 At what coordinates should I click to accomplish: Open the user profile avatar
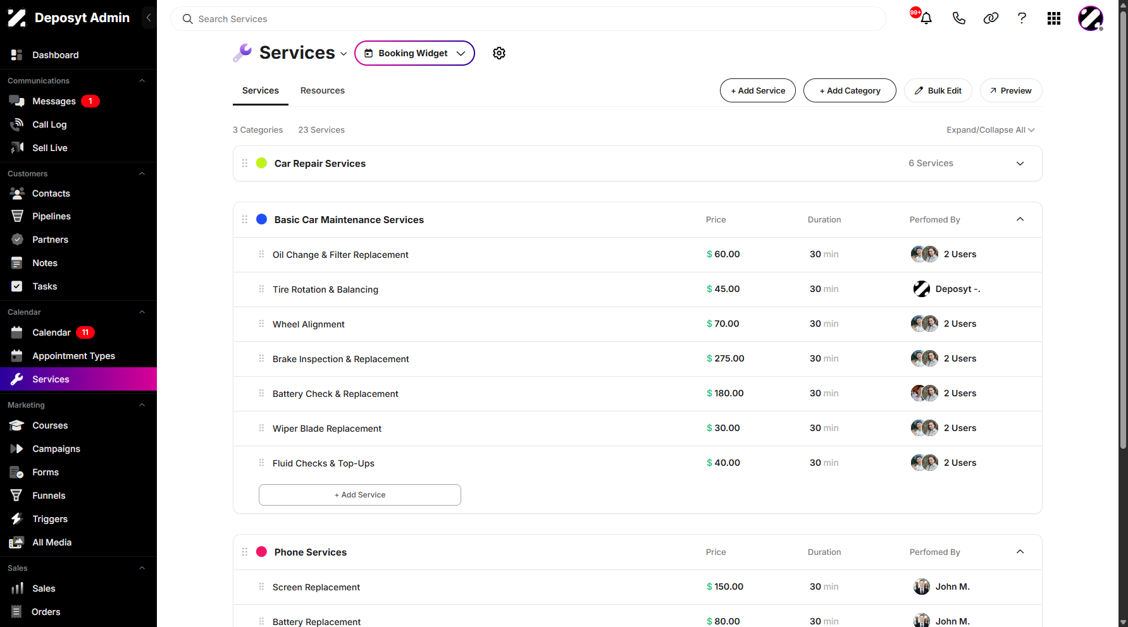[x=1091, y=18]
